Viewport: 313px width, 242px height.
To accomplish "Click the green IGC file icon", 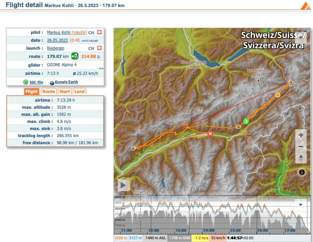I will [x=26, y=82].
